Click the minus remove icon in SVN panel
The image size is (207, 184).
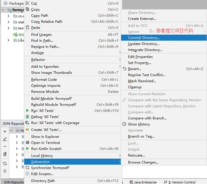[x=5, y=146]
